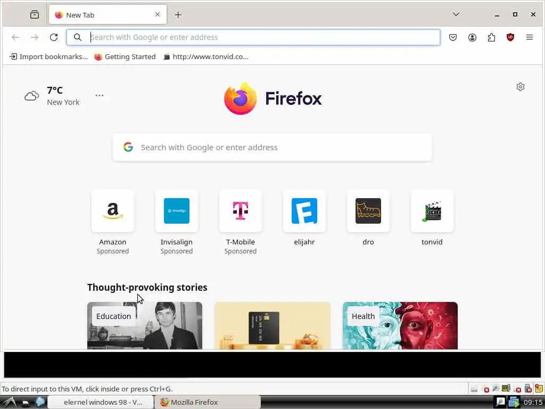Click the yellow VM status icon at far right
Screen dimensions: 545x409
pos(539,388)
